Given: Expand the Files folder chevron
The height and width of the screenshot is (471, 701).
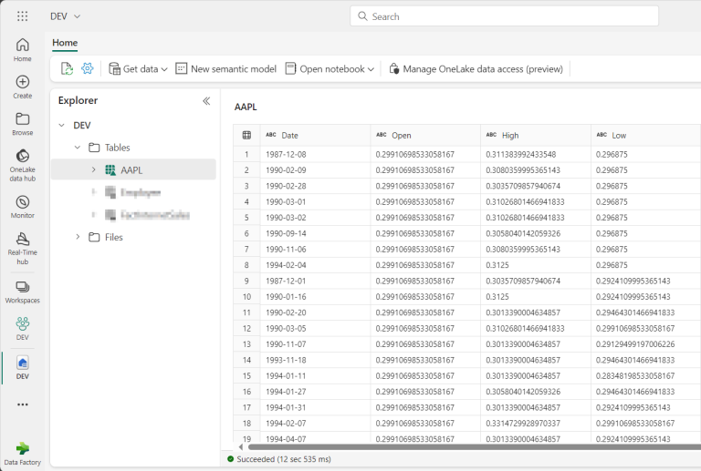Looking at the screenshot, I should pyautogui.click(x=78, y=237).
